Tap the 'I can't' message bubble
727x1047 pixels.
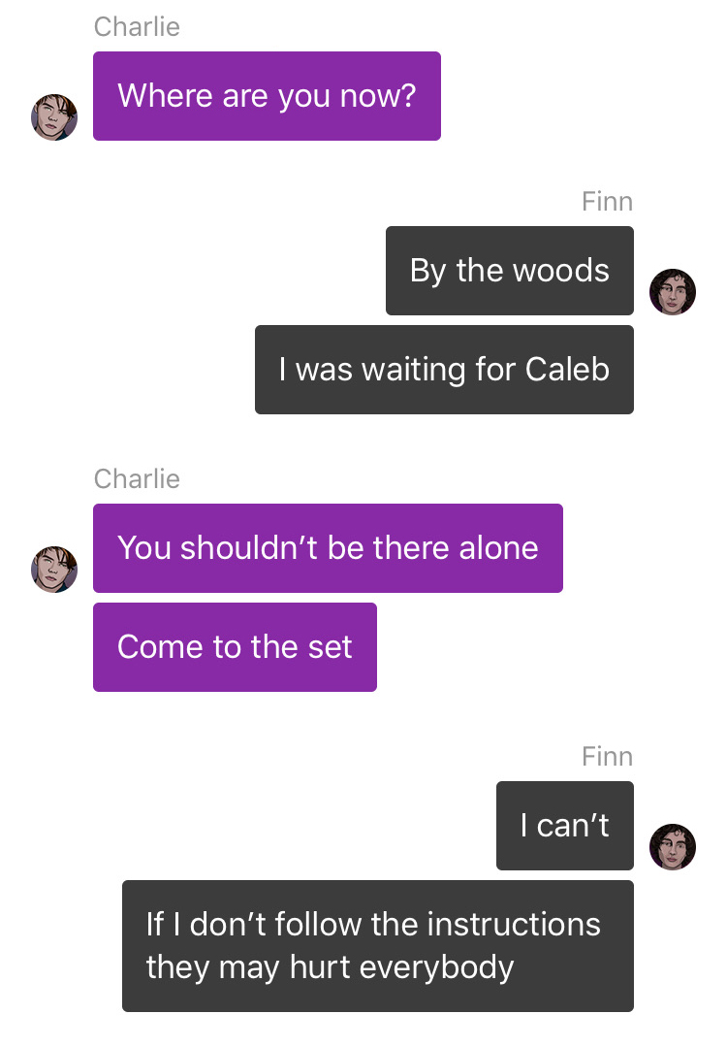click(x=565, y=826)
